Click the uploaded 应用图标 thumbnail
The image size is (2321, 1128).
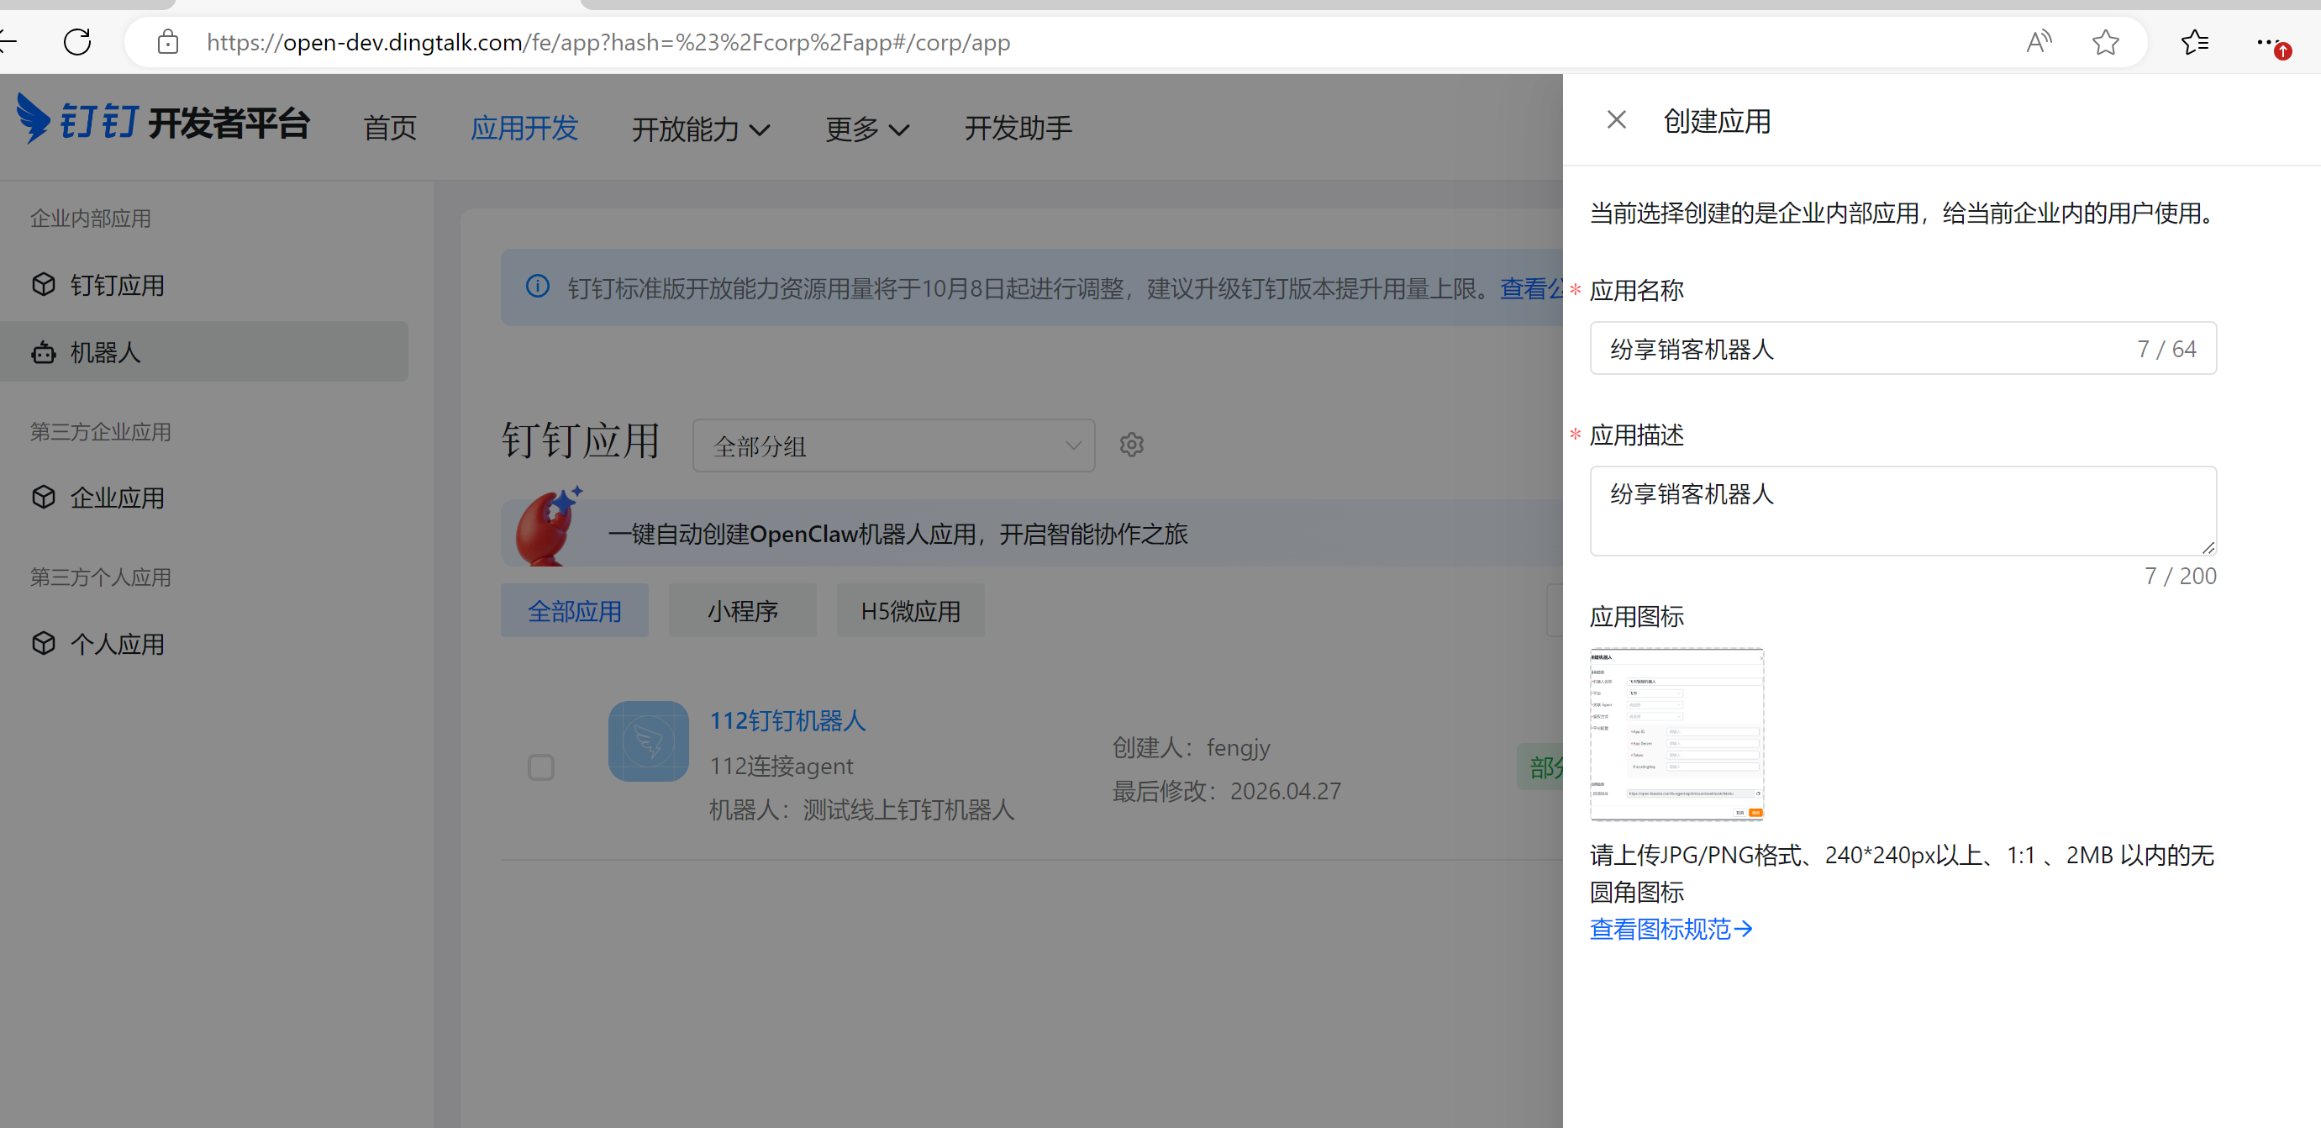click(x=1676, y=735)
